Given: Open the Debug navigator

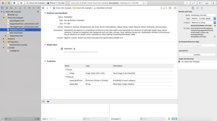Looking at the screenshot, I should pyautogui.click(x=29, y=8).
